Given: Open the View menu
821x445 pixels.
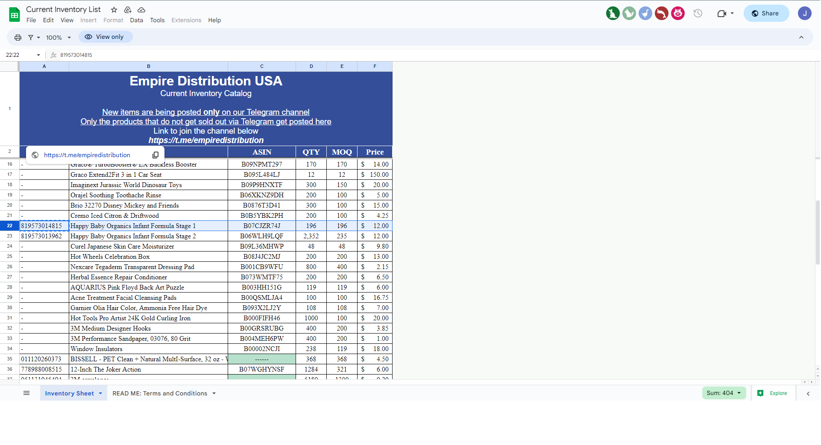Looking at the screenshot, I should (67, 20).
